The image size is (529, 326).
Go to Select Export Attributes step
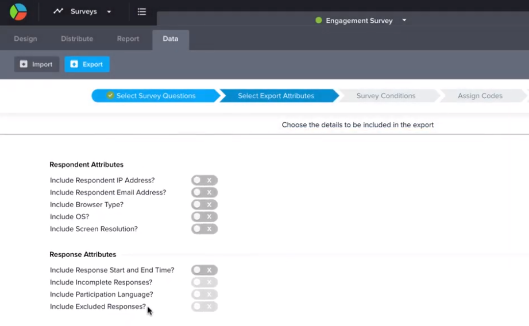279,96
